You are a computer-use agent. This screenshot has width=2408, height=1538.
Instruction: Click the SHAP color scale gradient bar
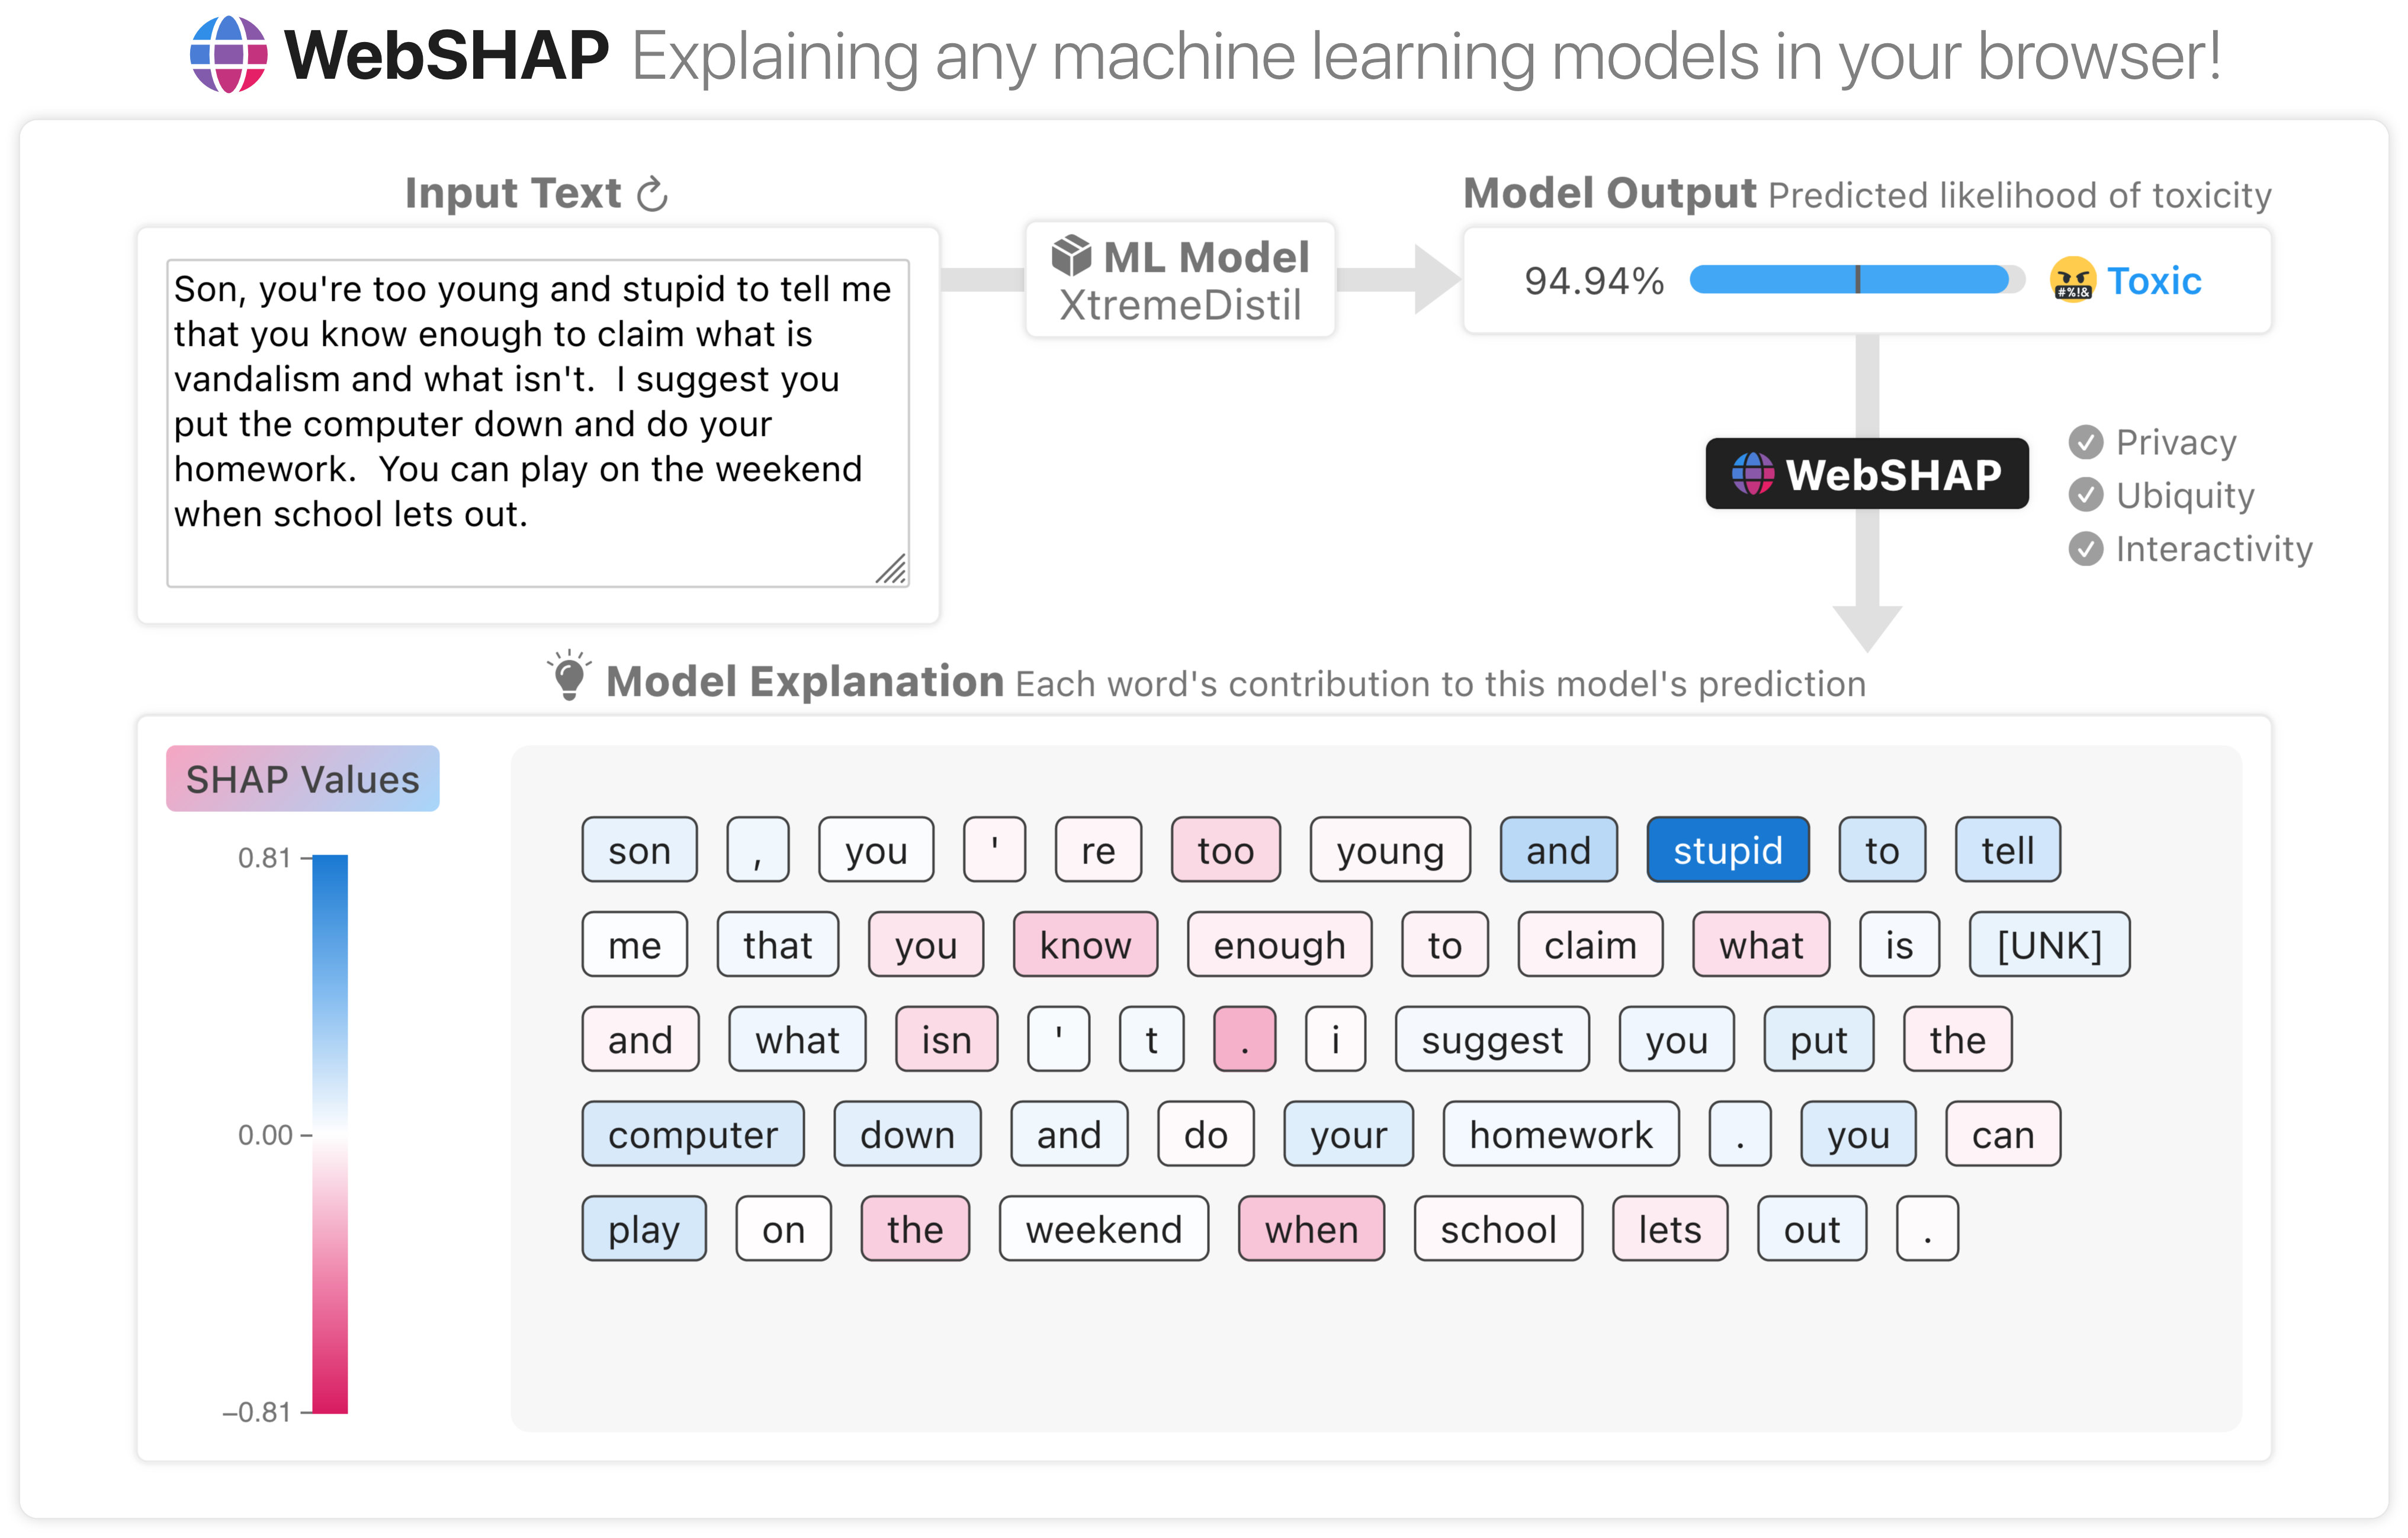(330, 1134)
